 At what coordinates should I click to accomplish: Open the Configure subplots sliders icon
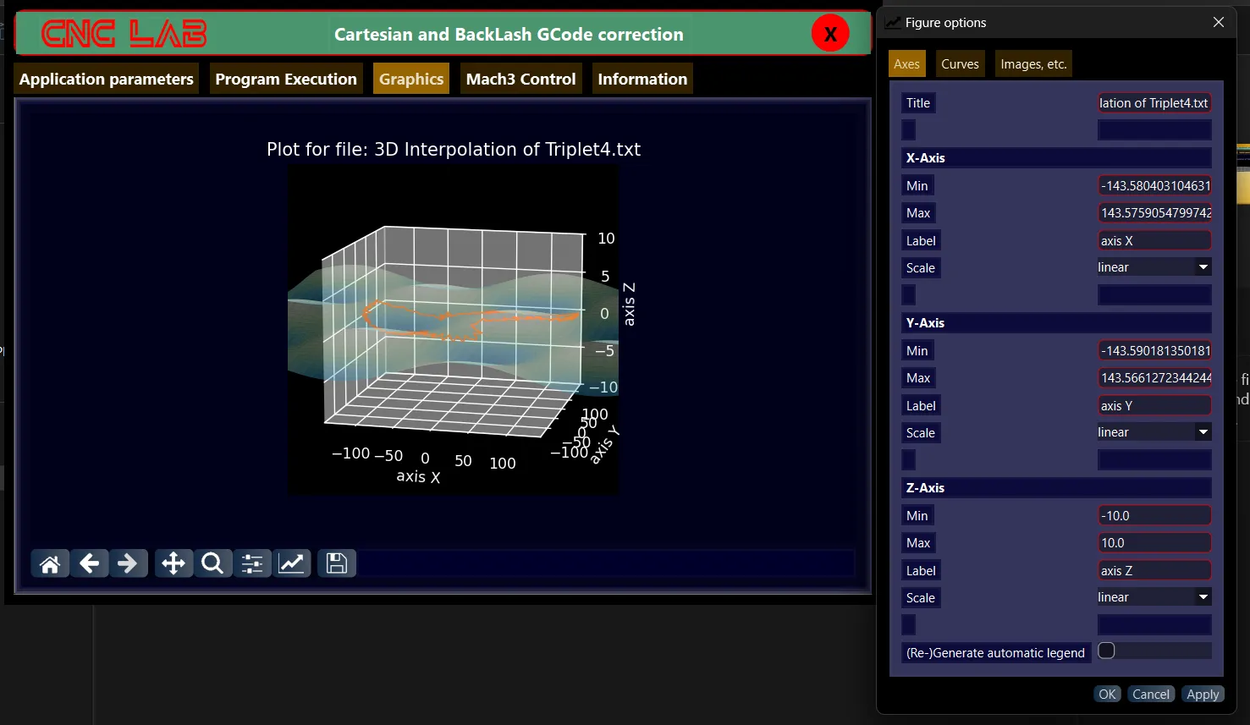pyautogui.click(x=252, y=563)
